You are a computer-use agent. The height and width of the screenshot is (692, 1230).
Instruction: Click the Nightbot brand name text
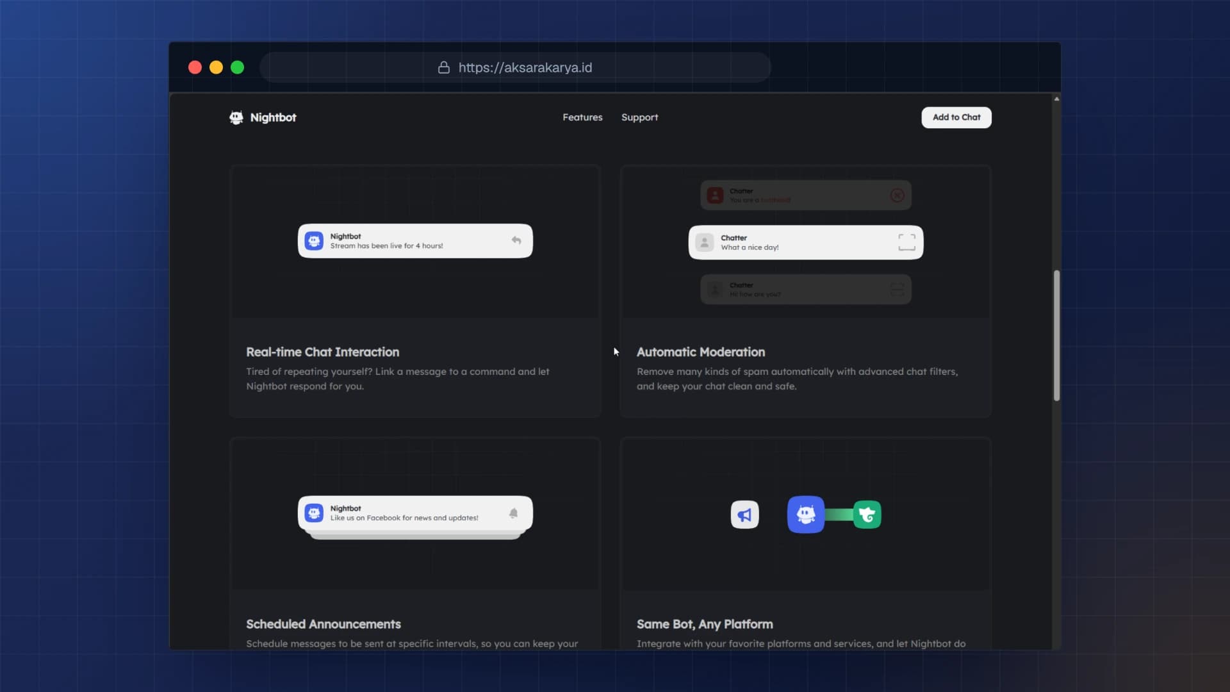point(273,117)
